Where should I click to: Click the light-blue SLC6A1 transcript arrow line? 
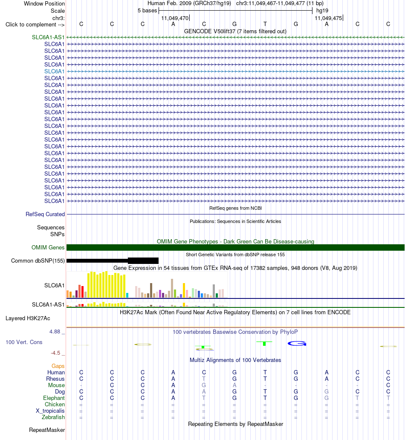[x=235, y=71]
